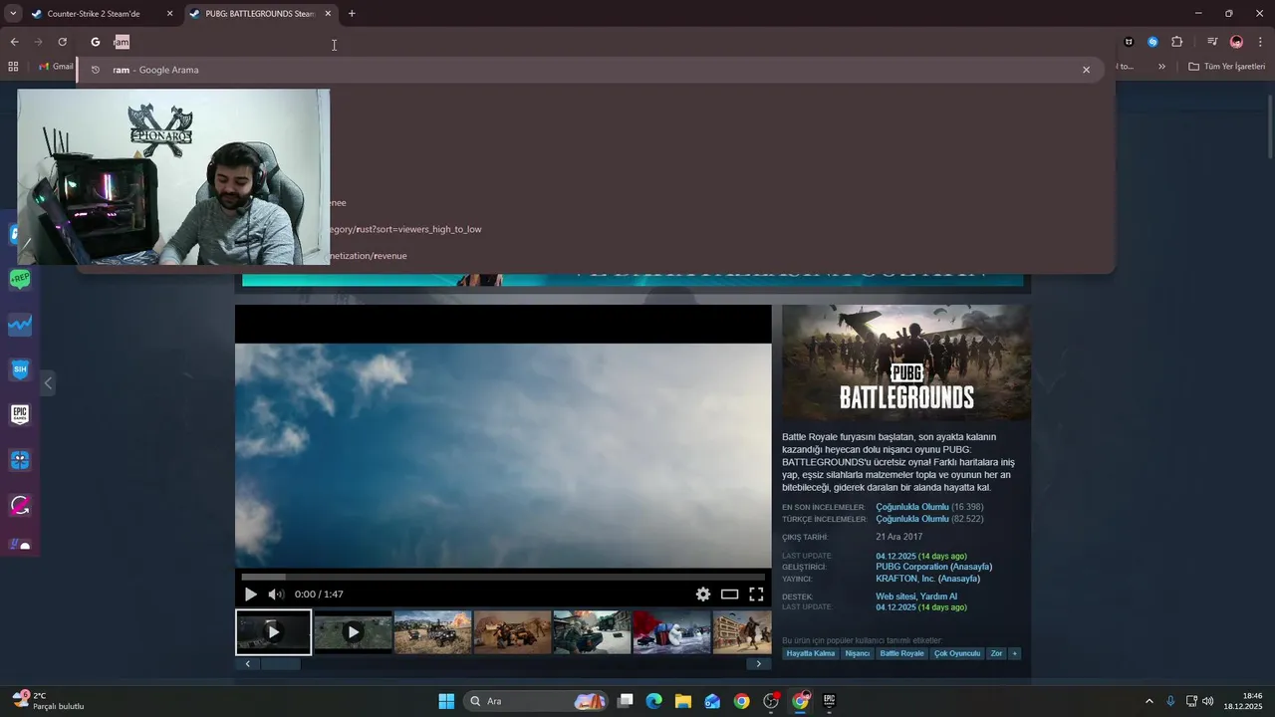This screenshot has width=1275, height=717.
Task: Mute the trailer video volume
Action: [276, 595]
